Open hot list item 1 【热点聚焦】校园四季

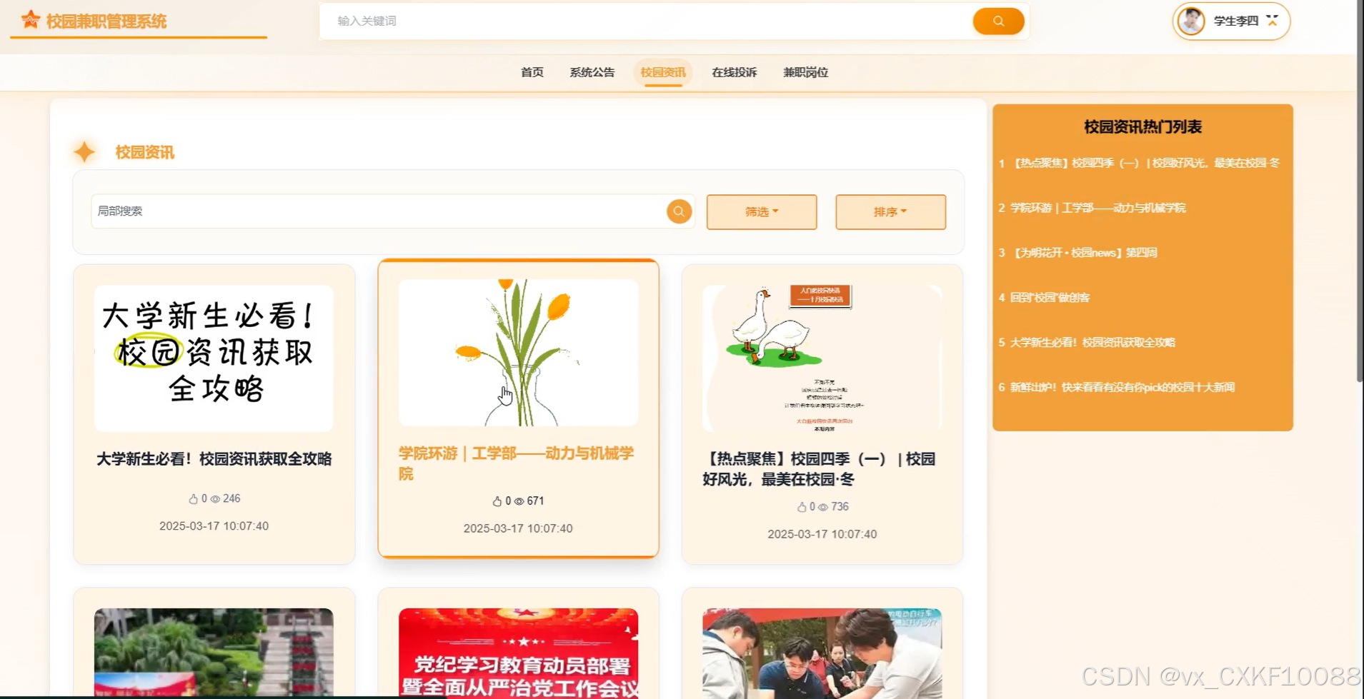tap(1139, 163)
